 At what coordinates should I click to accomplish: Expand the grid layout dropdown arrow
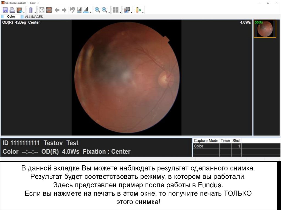pos(120,12)
